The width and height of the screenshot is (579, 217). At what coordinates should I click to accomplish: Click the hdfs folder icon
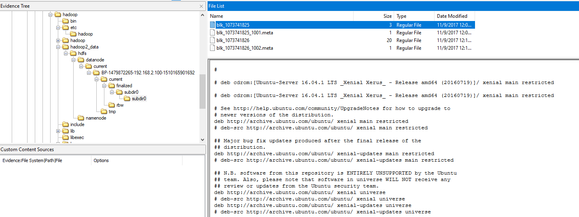pyautogui.click(x=73, y=53)
